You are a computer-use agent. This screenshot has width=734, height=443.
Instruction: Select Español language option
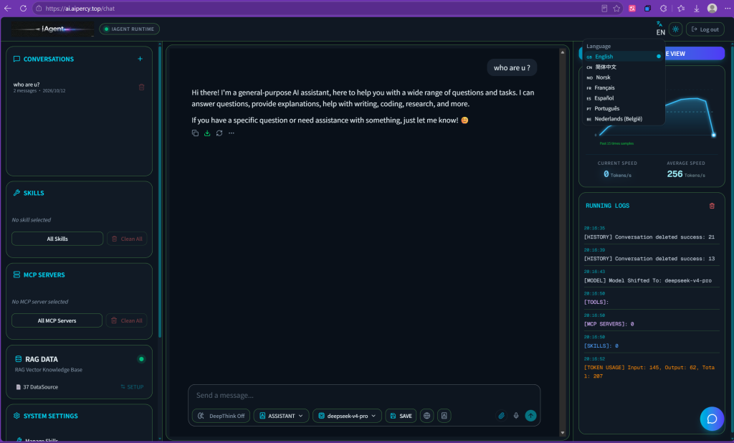click(623, 98)
